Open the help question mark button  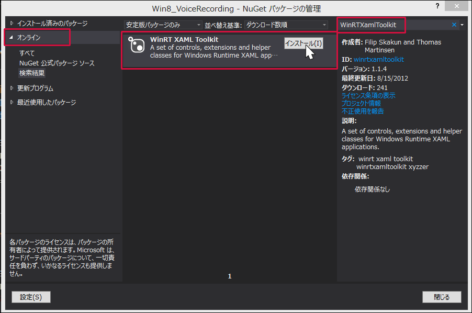[437, 6]
